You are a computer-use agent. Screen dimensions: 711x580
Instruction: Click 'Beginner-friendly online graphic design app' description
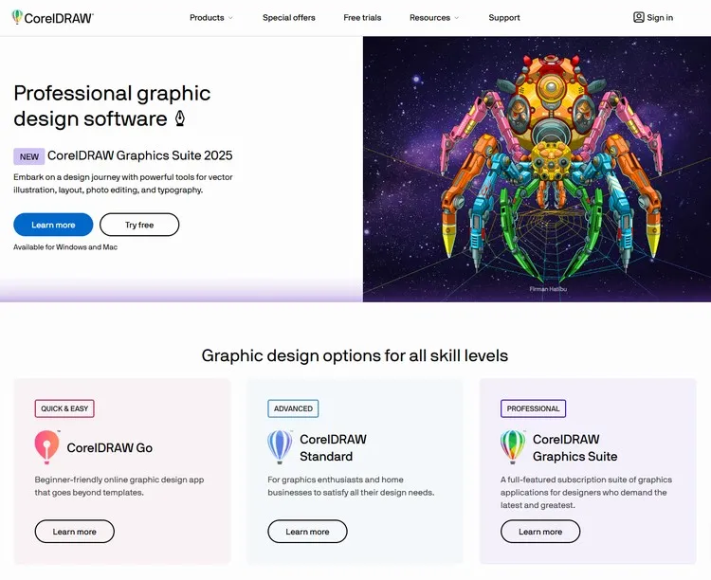point(119,485)
